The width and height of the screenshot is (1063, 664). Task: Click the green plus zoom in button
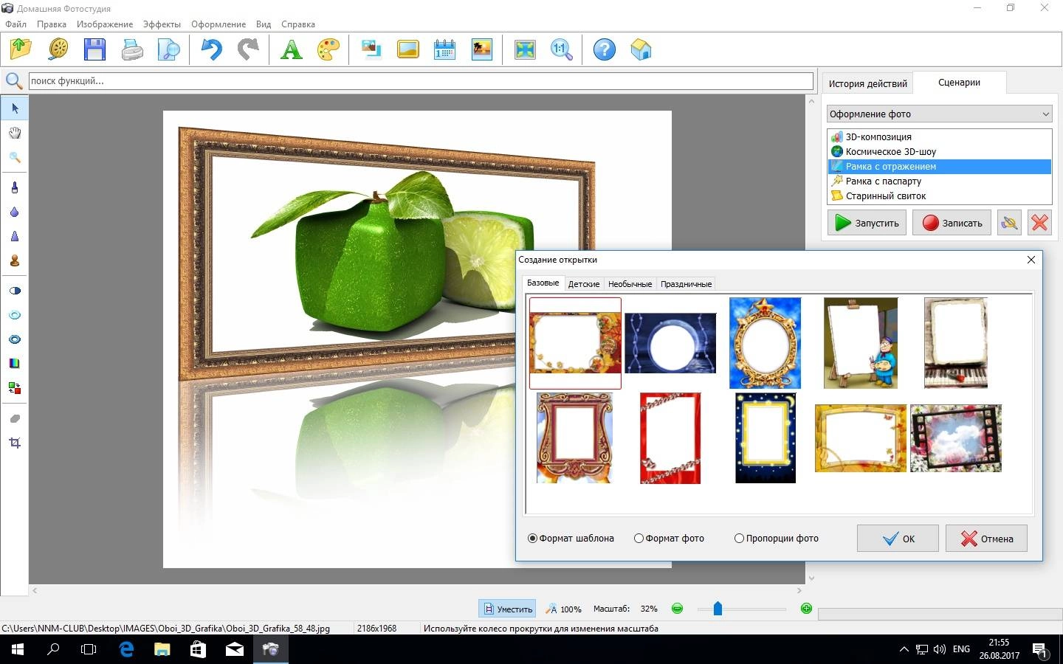[x=806, y=609]
